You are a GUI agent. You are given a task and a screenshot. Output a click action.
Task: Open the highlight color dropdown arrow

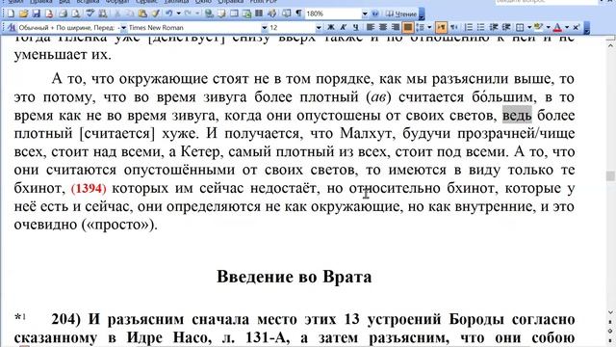point(548,27)
